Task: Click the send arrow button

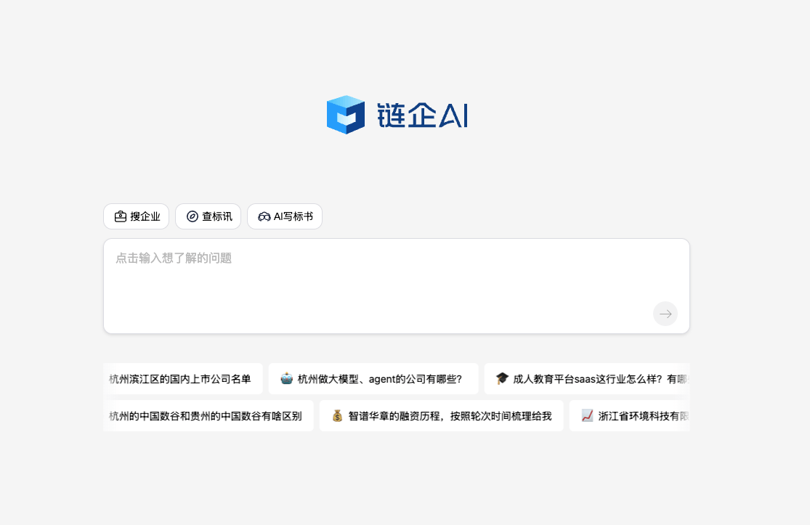Action: coord(665,314)
